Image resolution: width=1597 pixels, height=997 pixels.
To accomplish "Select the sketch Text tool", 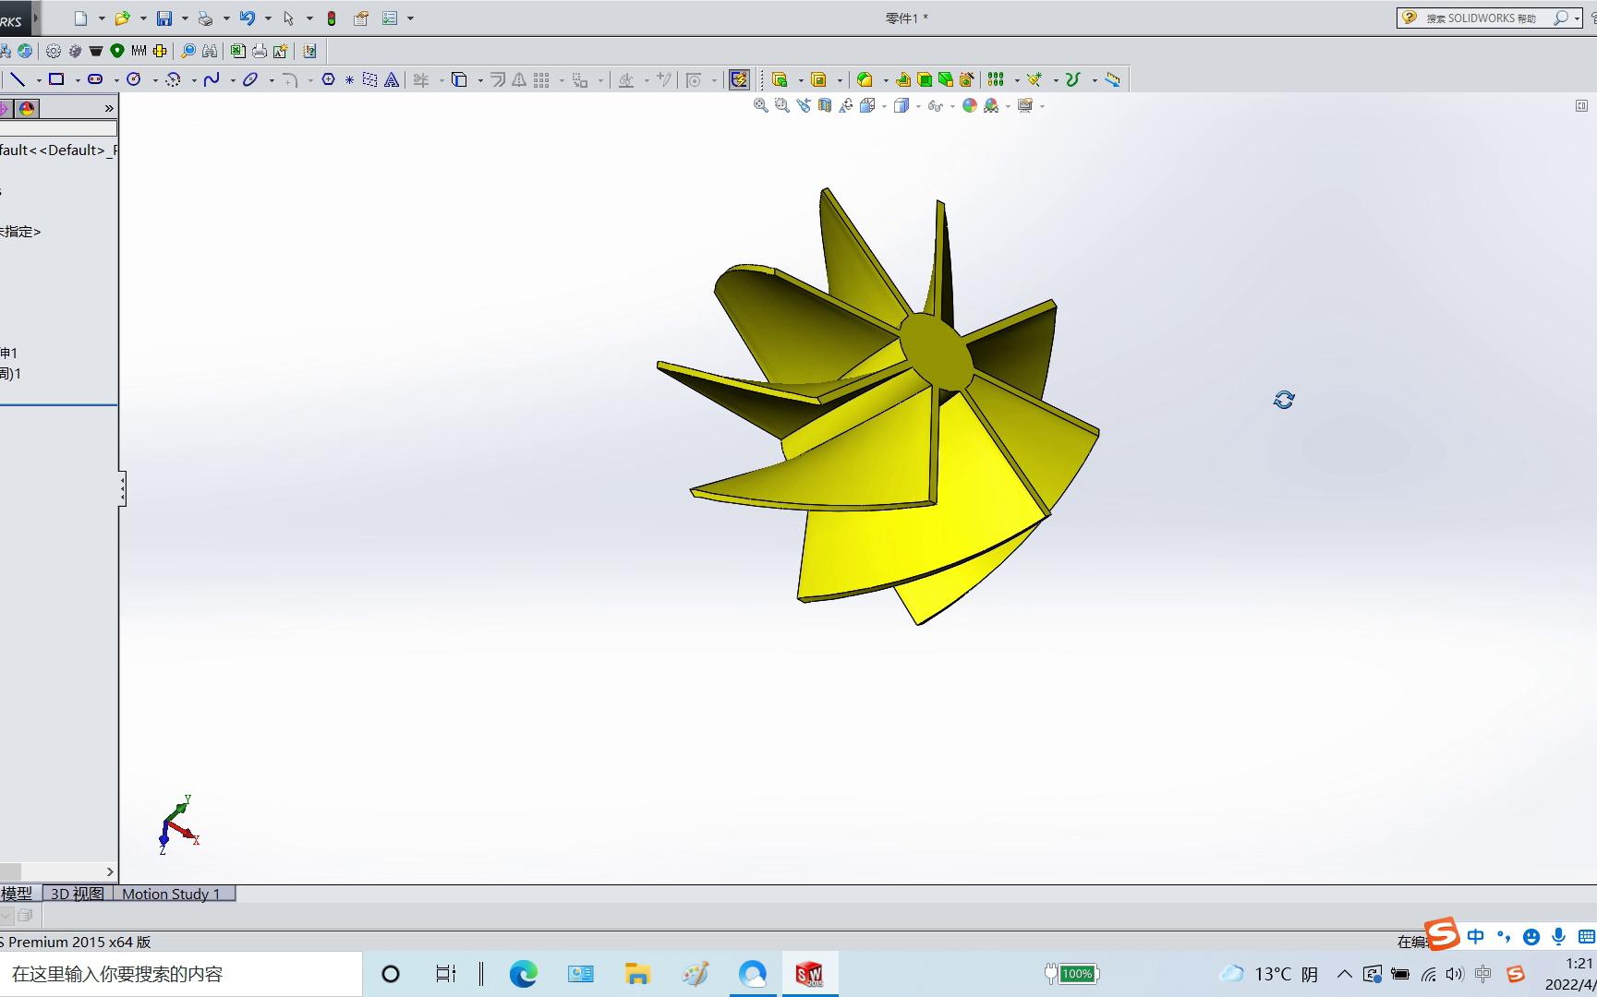I will click(392, 80).
